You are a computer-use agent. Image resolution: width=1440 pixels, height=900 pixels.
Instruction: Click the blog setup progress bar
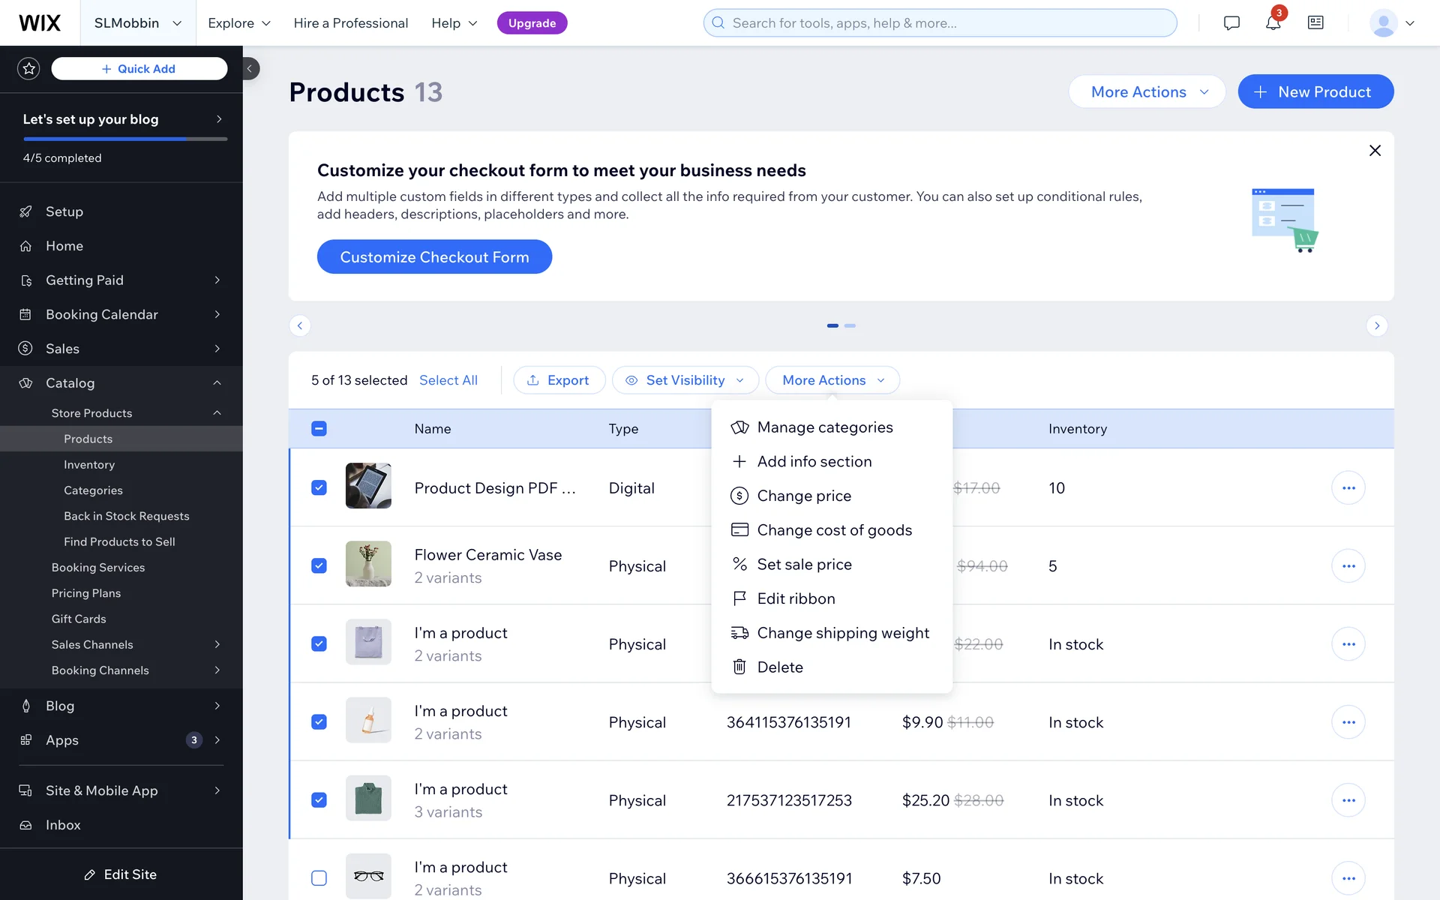[x=124, y=139]
